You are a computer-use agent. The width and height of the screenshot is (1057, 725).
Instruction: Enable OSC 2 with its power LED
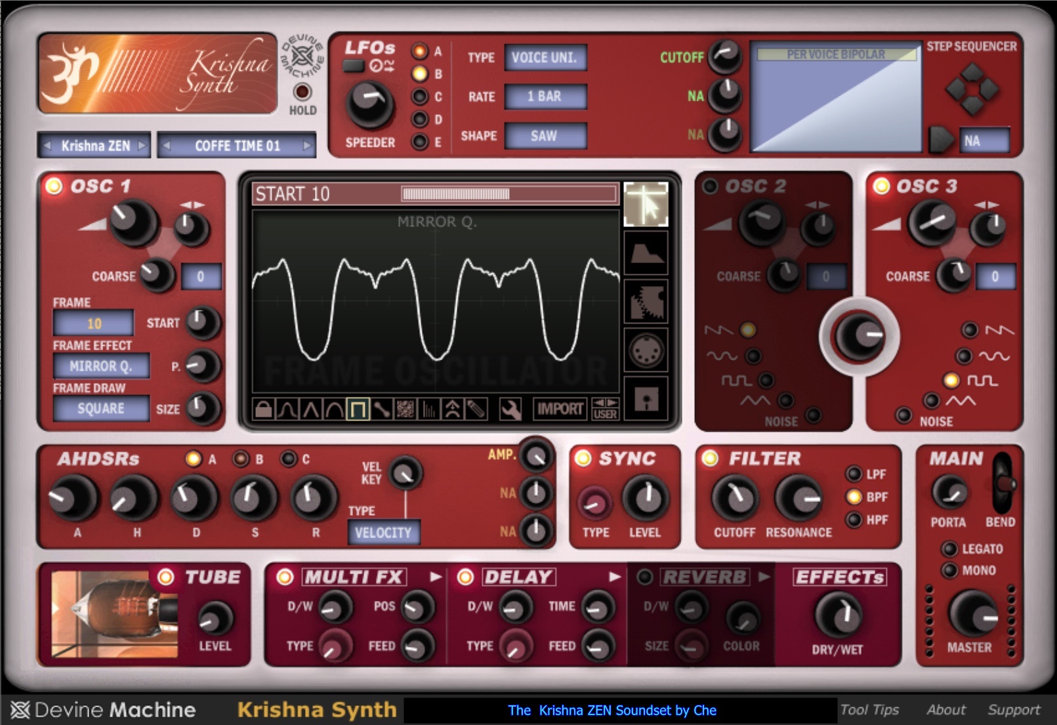[709, 186]
